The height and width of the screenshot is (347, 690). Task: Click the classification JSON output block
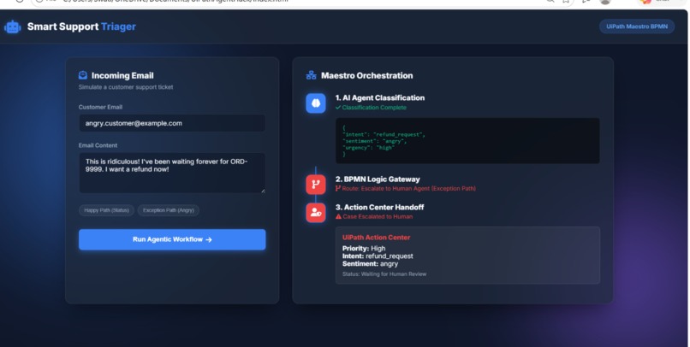click(467, 141)
